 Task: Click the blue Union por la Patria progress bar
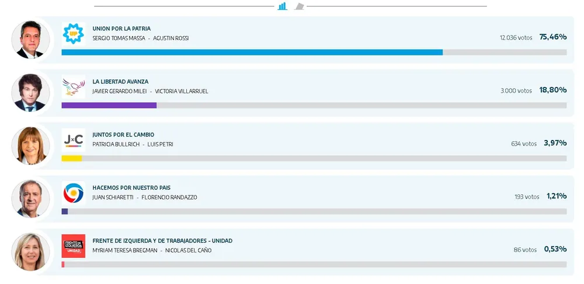click(252, 52)
